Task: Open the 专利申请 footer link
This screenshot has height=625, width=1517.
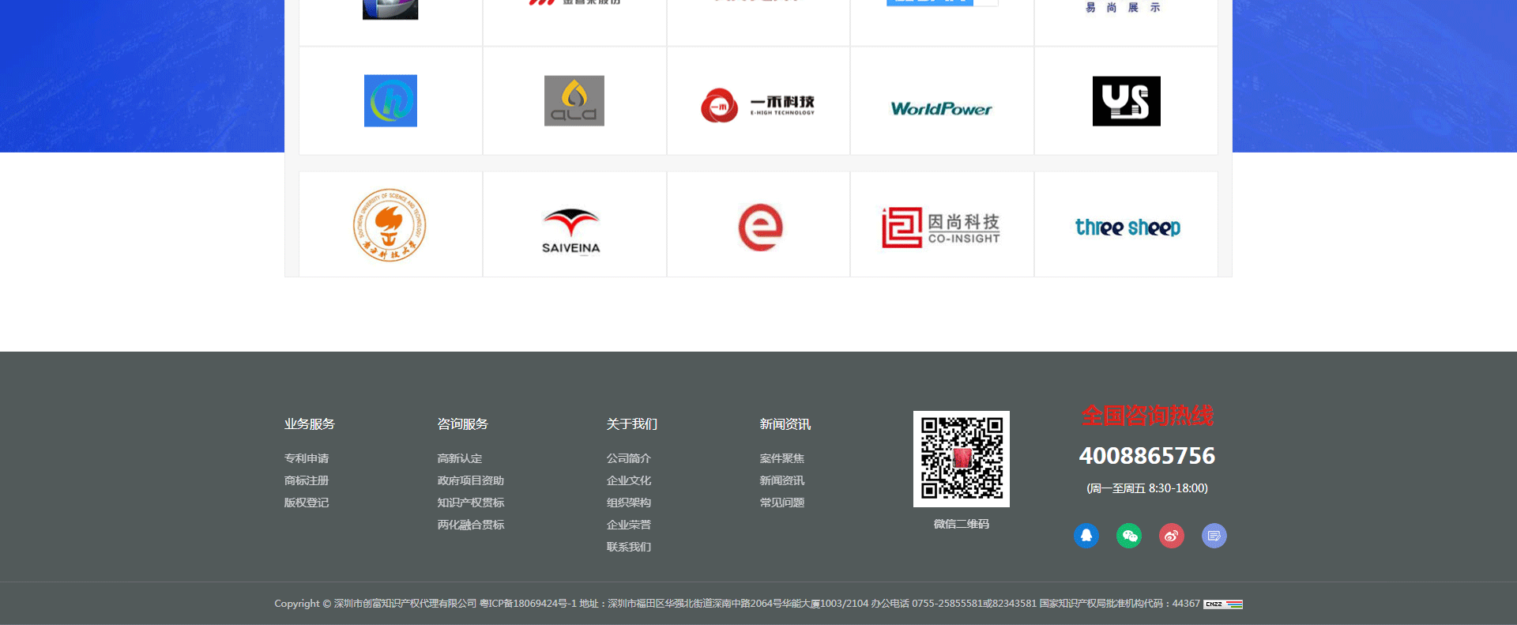Action: [x=307, y=458]
